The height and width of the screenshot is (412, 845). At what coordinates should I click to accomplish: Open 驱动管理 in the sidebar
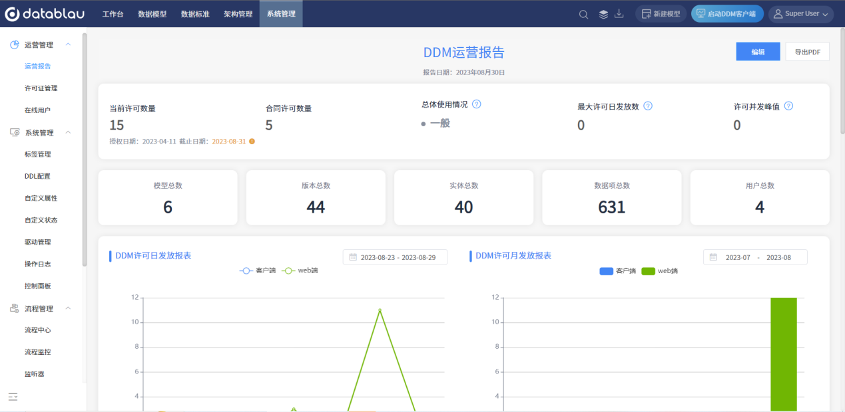click(x=38, y=242)
